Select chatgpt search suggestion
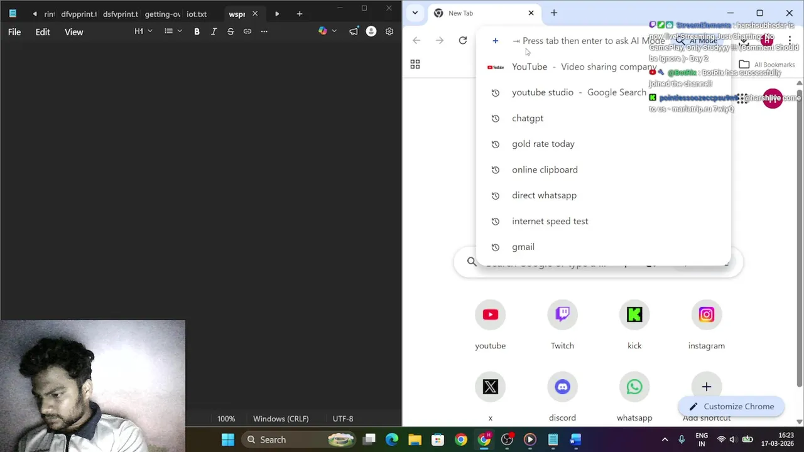This screenshot has width=804, height=452. pos(603,118)
